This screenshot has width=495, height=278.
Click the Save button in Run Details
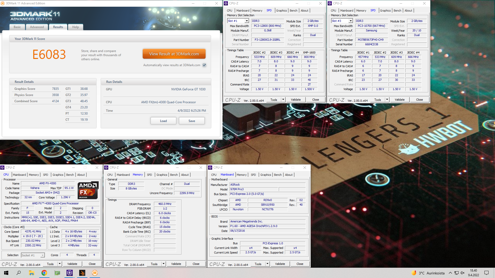(192, 121)
